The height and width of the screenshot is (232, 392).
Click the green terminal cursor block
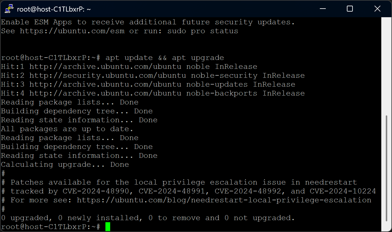pos(108,227)
